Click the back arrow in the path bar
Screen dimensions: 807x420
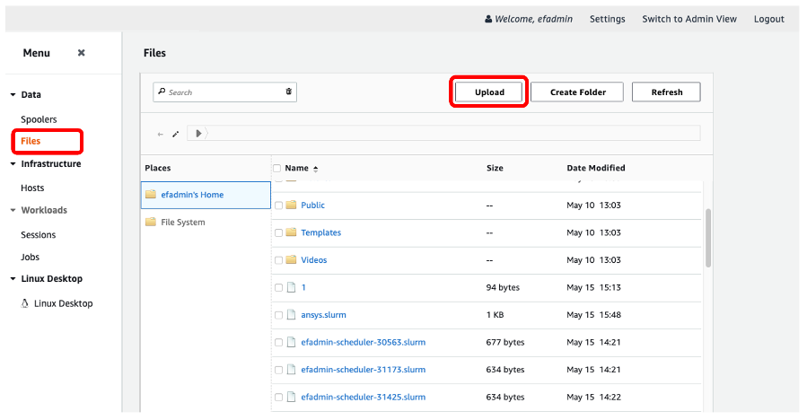[x=161, y=134]
